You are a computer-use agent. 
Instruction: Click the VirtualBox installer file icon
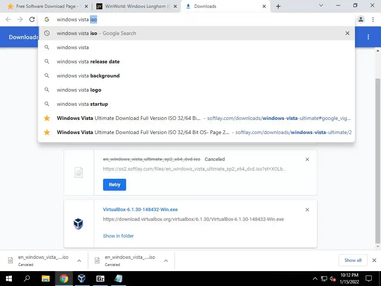coord(78,224)
